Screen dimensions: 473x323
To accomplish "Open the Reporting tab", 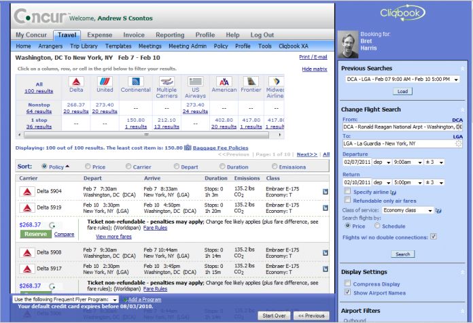I will pyautogui.click(x=170, y=35).
